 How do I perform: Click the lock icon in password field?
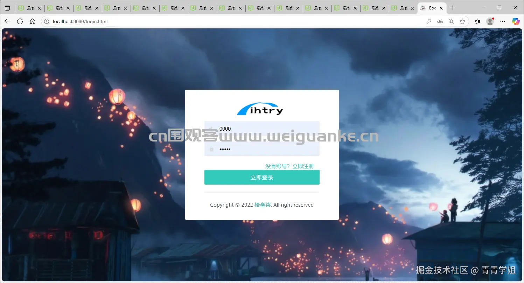coord(211,149)
